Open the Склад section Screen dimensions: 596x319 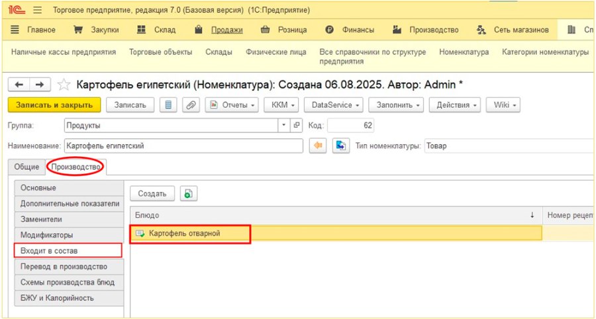pos(156,30)
